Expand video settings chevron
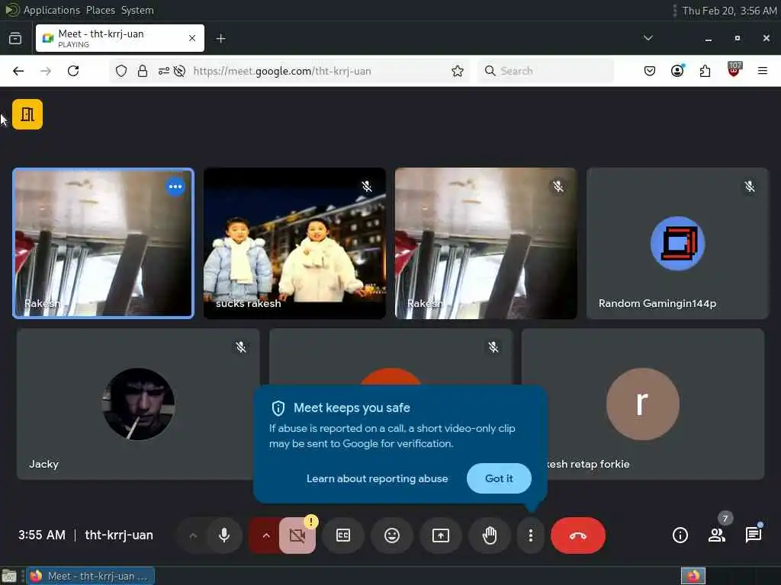This screenshot has width=781, height=585. point(266,535)
